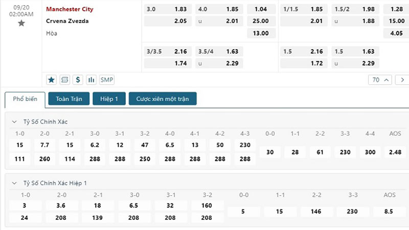Screen dimensions: 409x230
Task: Click the right arrow next button
Action: coord(402,80)
